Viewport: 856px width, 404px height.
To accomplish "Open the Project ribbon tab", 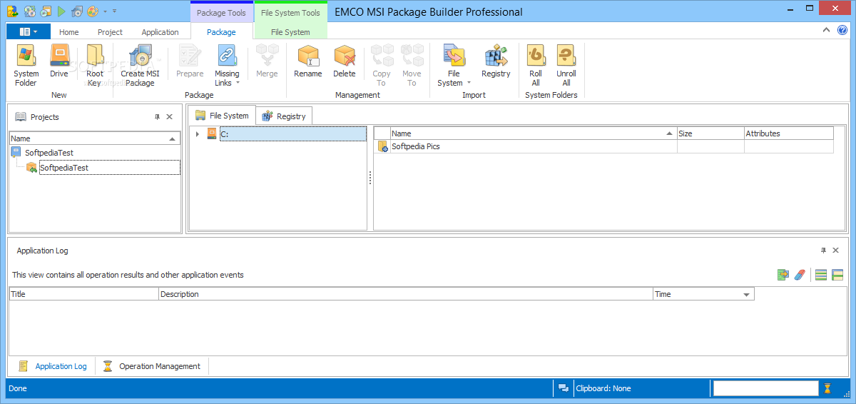I will pyautogui.click(x=110, y=32).
